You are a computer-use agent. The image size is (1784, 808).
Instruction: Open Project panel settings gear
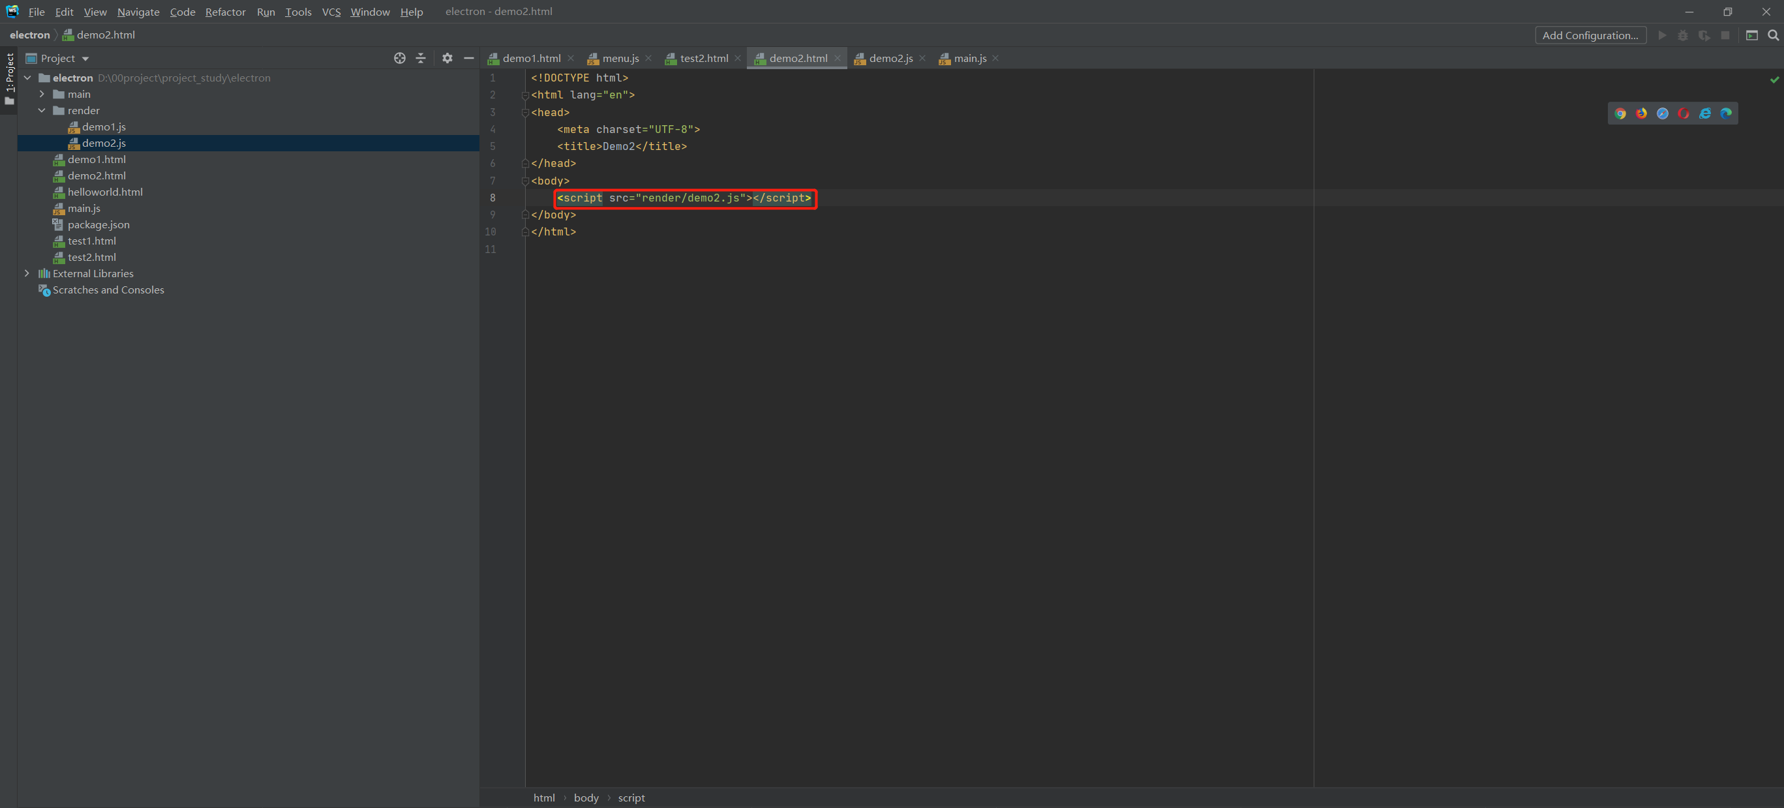(447, 58)
